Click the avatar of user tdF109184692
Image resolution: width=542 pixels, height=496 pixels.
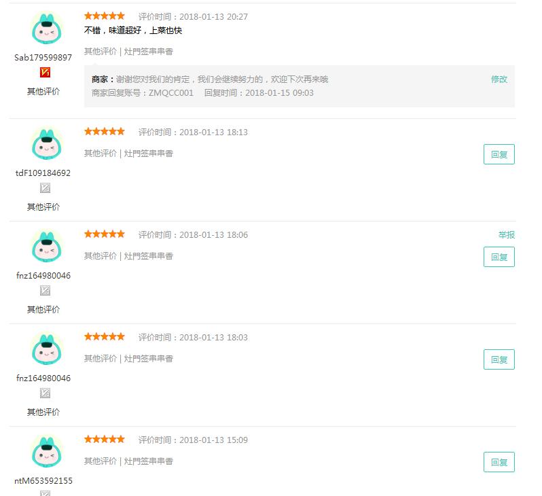pyautogui.click(x=47, y=144)
